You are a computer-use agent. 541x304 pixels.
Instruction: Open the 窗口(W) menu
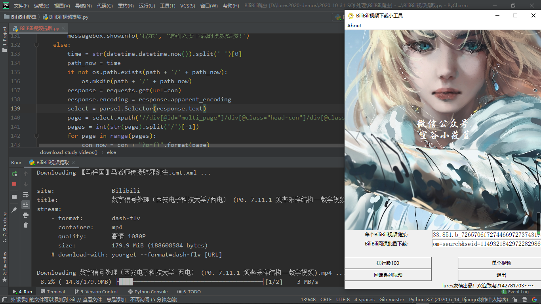pyautogui.click(x=209, y=6)
